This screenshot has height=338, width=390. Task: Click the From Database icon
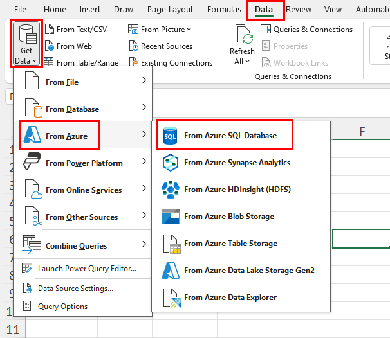pyautogui.click(x=33, y=108)
